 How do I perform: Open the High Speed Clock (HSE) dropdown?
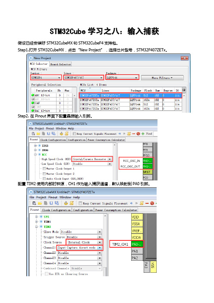pos(92,159)
